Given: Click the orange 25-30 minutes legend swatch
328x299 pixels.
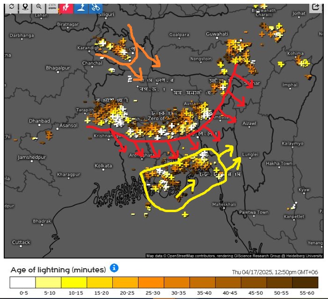Looking at the screenshot, I should (x=151, y=283).
